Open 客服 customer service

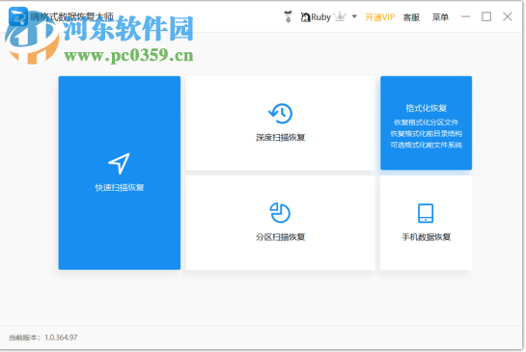(x=411, y=17)
